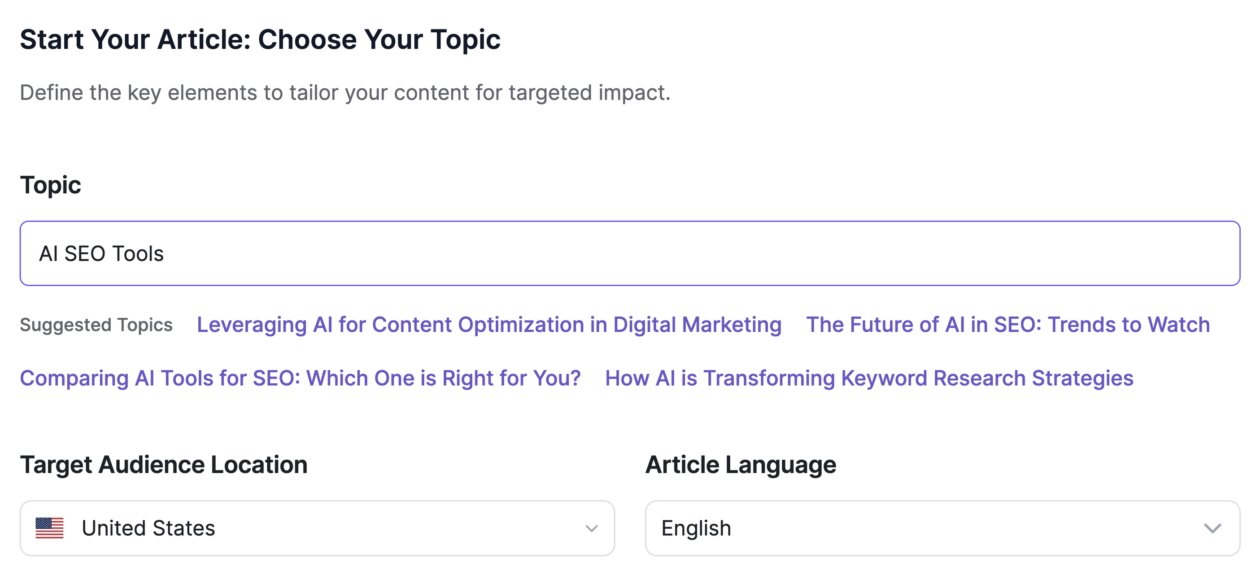The height and width of the screenshot is (578, 1256).
Task: Click the "Topic" section heading
Action: click(50, 184)
